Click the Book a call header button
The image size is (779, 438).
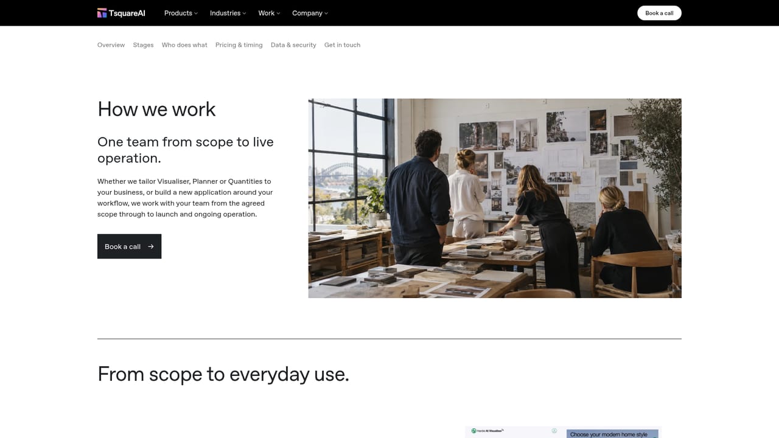pos(659,13)
